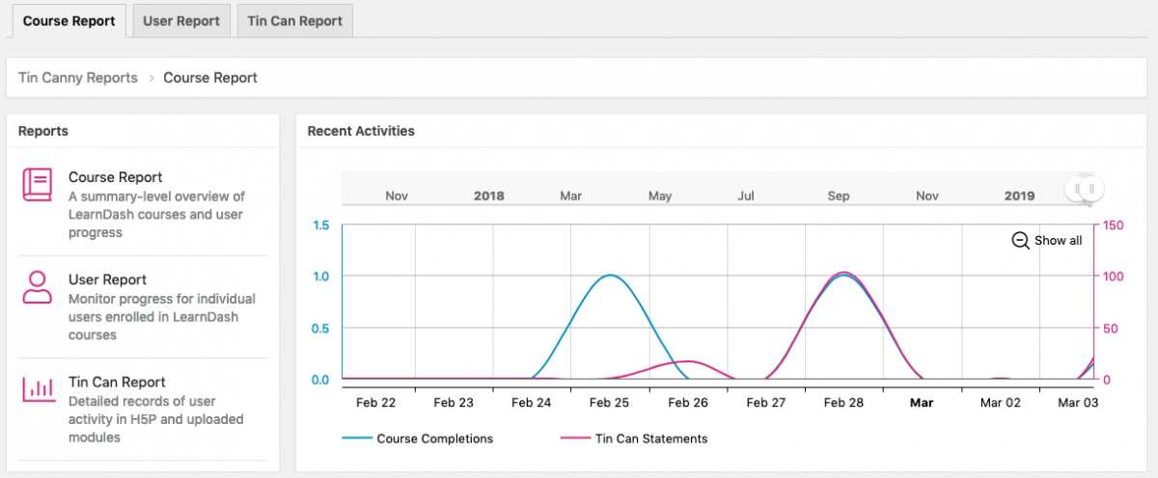Open the Tin Can Report tab
Viewport: 1158px width, 478px height.
click(294, 21)
